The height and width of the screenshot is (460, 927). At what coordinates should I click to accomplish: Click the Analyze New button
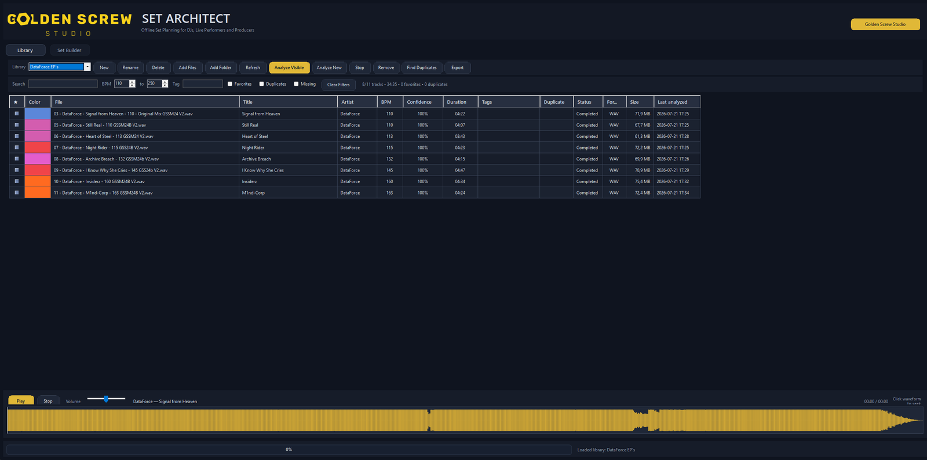pyautogui.click(x=329, y=68)
